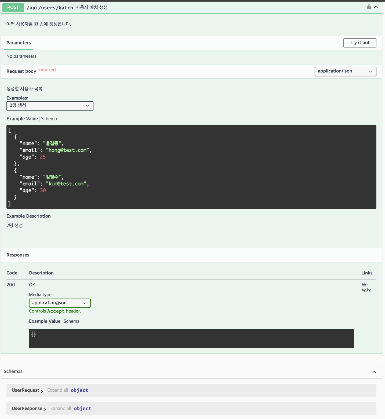Click the UserRequest schema name
The height and width of the screenshot is (419, 385).
pyautogui.click(x=25, y=391)
